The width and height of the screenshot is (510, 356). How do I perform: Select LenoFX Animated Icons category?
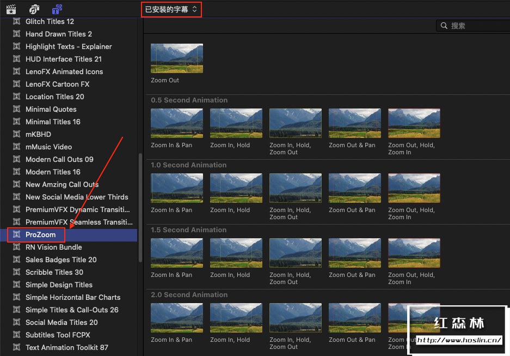click(69, 71)
